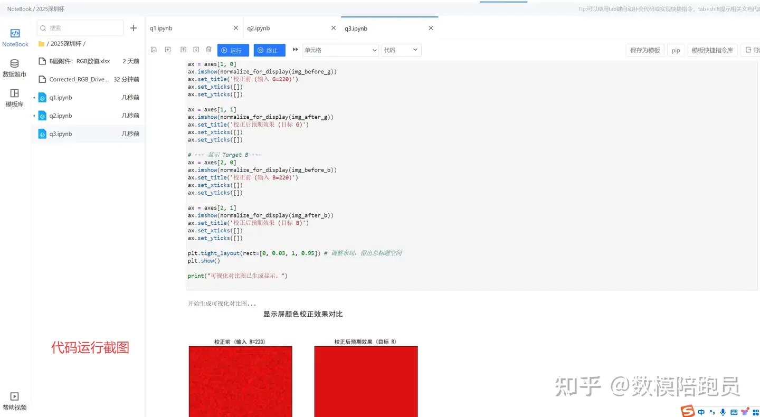
Task: Open the 数据超市 sidebar section
Action: click(x=14, y=68)
